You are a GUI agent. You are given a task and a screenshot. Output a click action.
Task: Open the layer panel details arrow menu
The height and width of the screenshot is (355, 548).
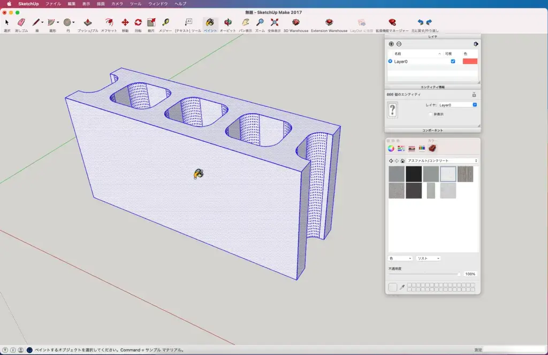[476, 44]
